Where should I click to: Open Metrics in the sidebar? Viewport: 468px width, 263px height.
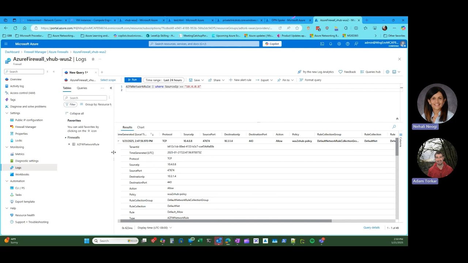[20, 154]
